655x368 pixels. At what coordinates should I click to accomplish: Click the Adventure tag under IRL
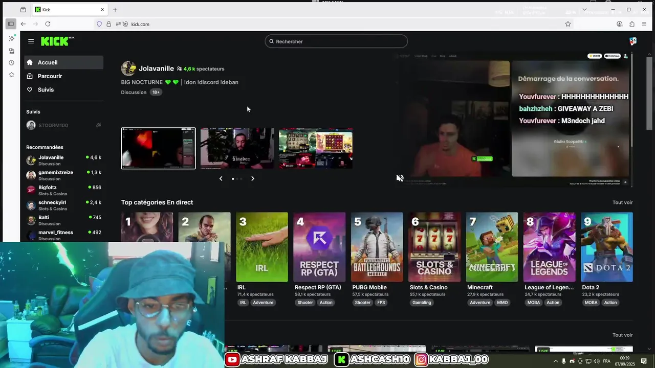[263, 303]
